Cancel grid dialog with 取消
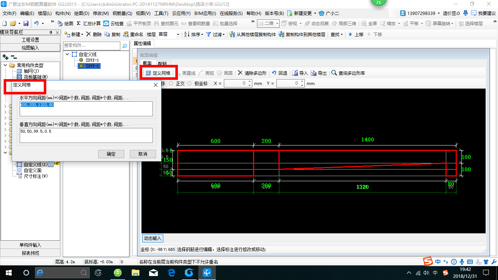Image resolution: width=498 pixels, height=280 pixels. [x=143, y=154]
